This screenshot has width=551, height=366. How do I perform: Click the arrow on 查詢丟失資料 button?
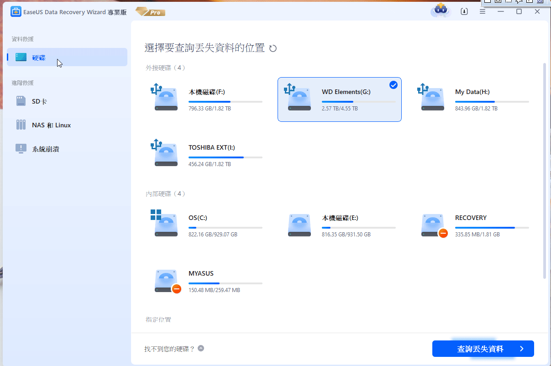point(522,349)
